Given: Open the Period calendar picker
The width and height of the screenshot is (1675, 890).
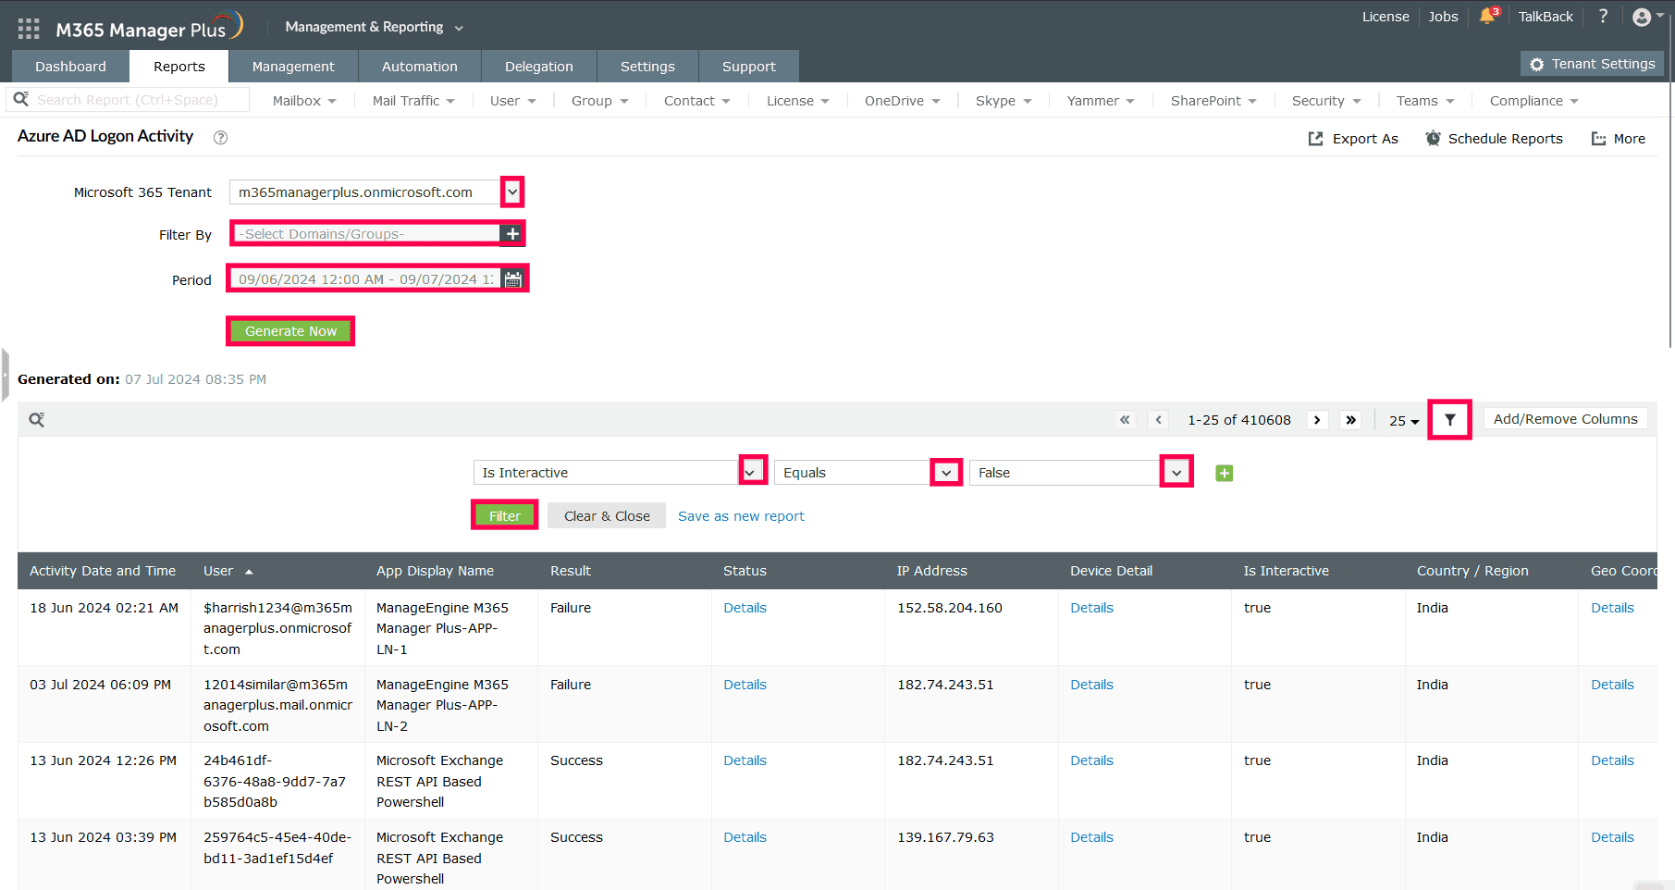Looking at the screenshot, I should click(514, 278).
